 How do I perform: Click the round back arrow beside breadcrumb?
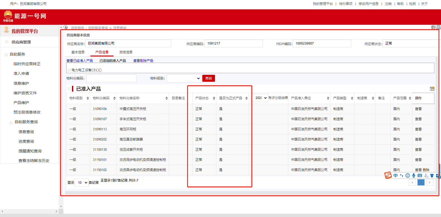click(x=66, y=27)
